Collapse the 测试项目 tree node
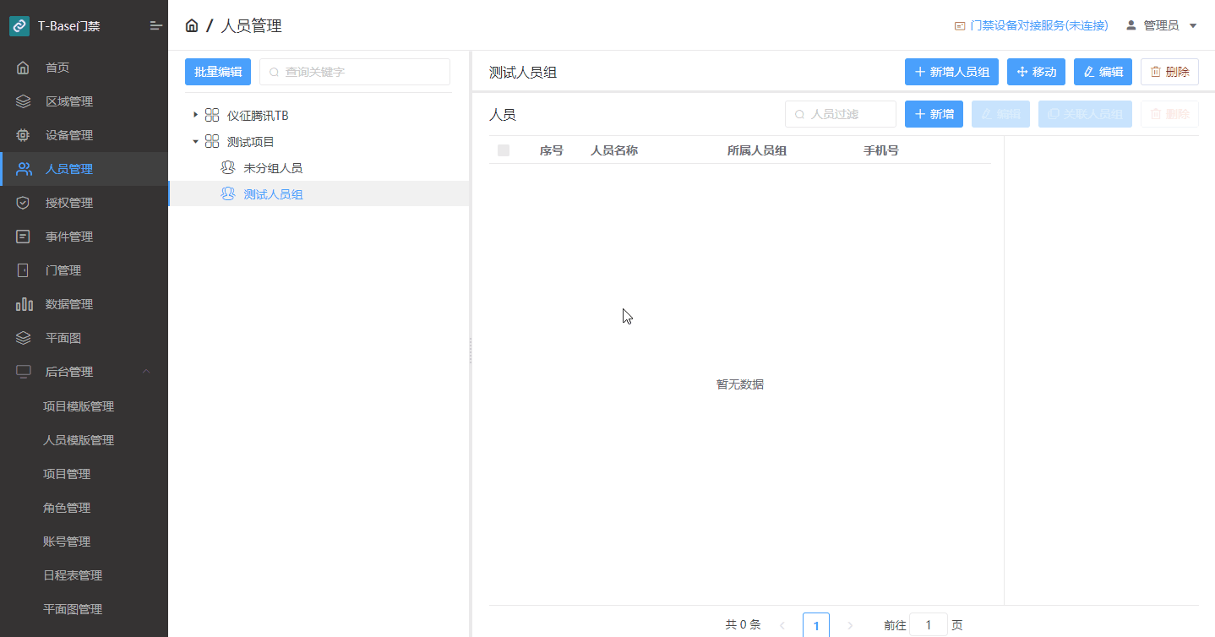Image resolution: width=1215 pixels, height=637 pixels. tap(195, 142)
